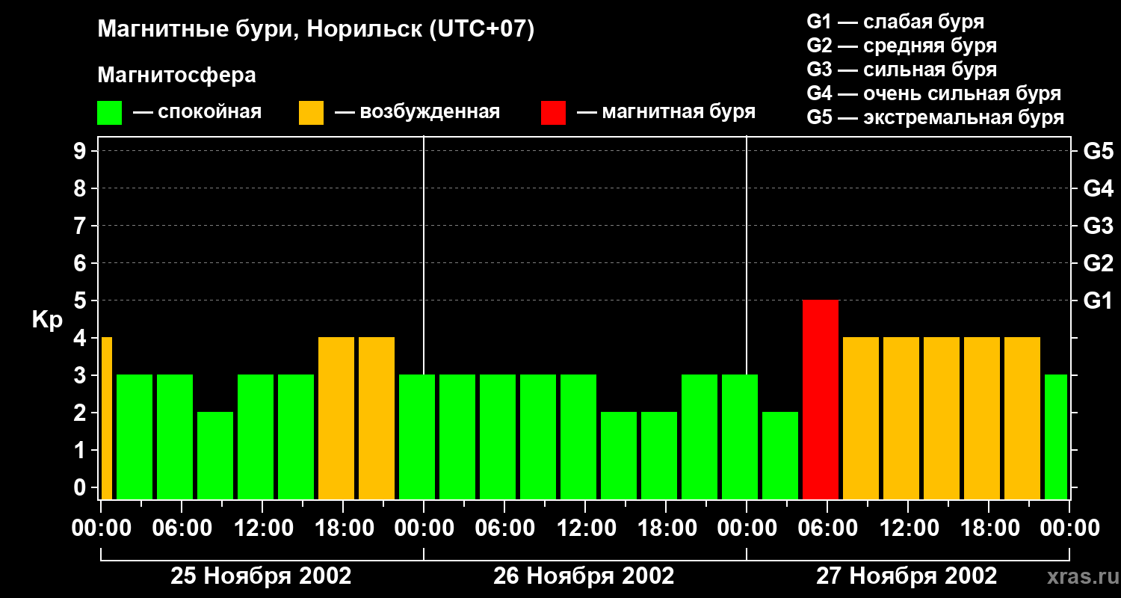Click the 'G1' right axis label
1121x598 pixels.
click(x=1098, y=300)
